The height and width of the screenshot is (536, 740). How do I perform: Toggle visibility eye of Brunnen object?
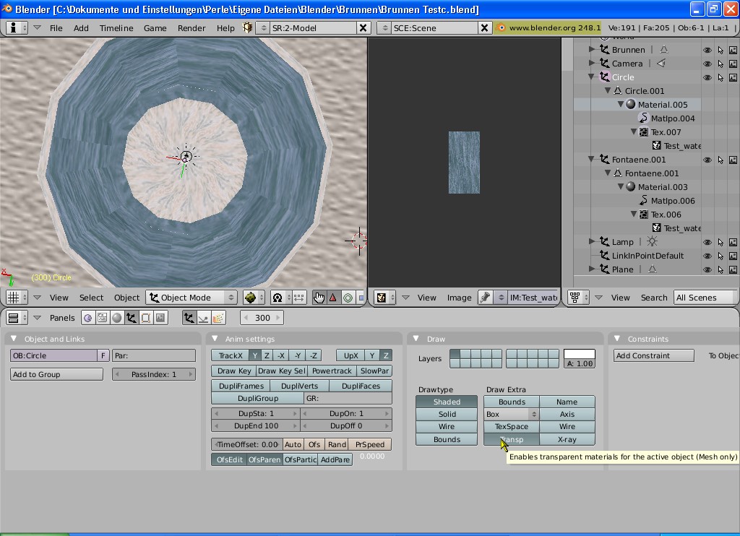tap(707, 50)
